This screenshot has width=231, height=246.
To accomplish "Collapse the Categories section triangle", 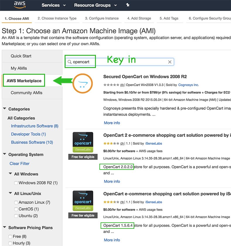I will (4, 109).
